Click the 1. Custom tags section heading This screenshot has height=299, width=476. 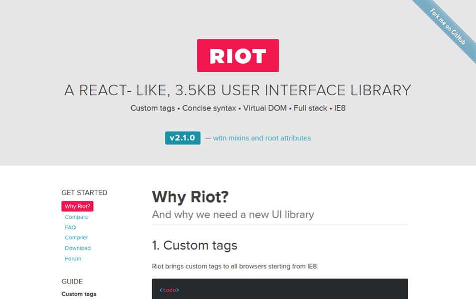(195, 245)
